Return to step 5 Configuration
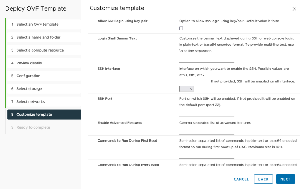This screenshot has height=189, width=300. pos(28,76)
